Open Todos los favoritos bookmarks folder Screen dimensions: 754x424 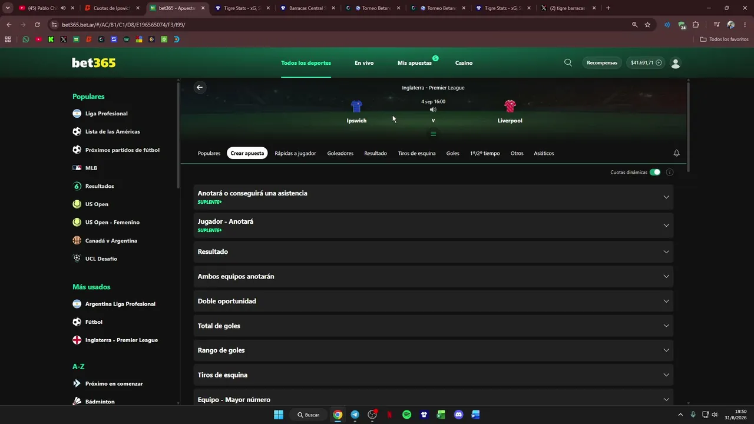pyautogui.click(x=725, y=39)
